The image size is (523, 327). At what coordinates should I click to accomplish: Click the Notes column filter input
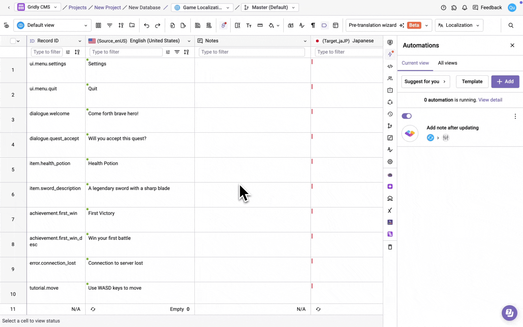pos(252,52)
